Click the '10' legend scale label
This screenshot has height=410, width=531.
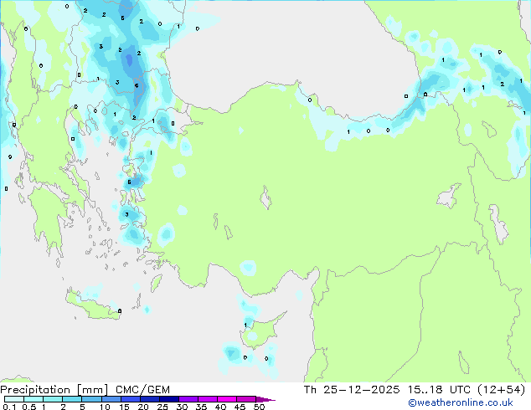pos(105,407)
